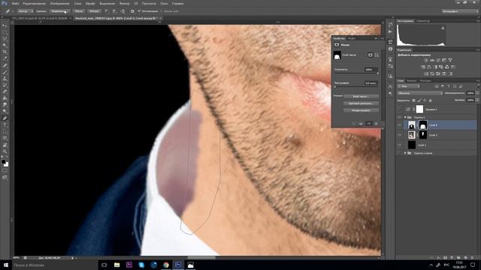
Task: Hide the Группа 1 group
Action: (399, 117)
